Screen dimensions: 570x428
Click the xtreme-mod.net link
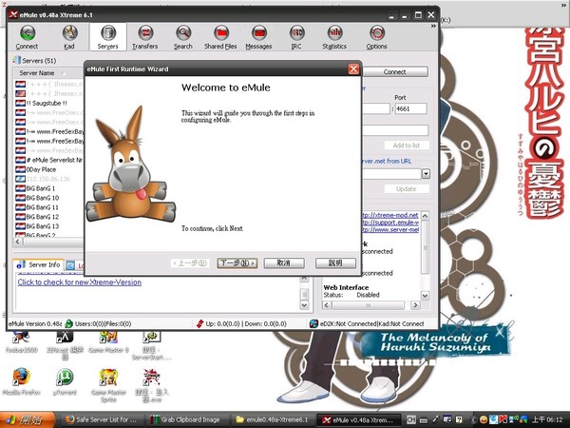tap(390, 215)
